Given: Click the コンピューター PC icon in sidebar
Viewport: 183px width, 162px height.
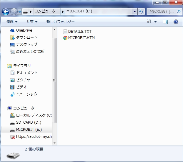Looking at the screenshot, I should click(9, 108).
